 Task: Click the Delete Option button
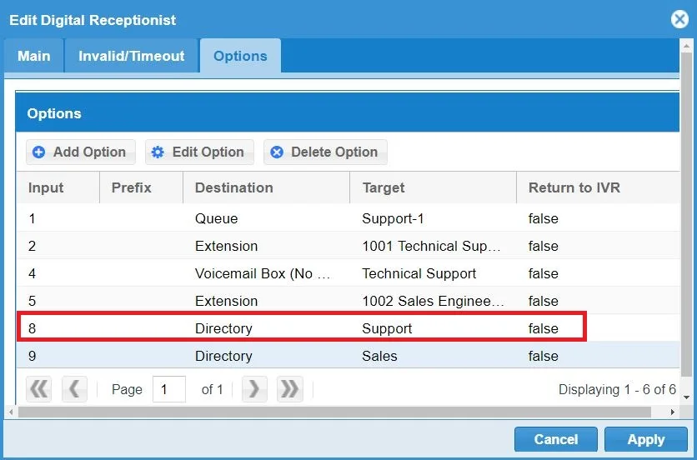[325, 152]
